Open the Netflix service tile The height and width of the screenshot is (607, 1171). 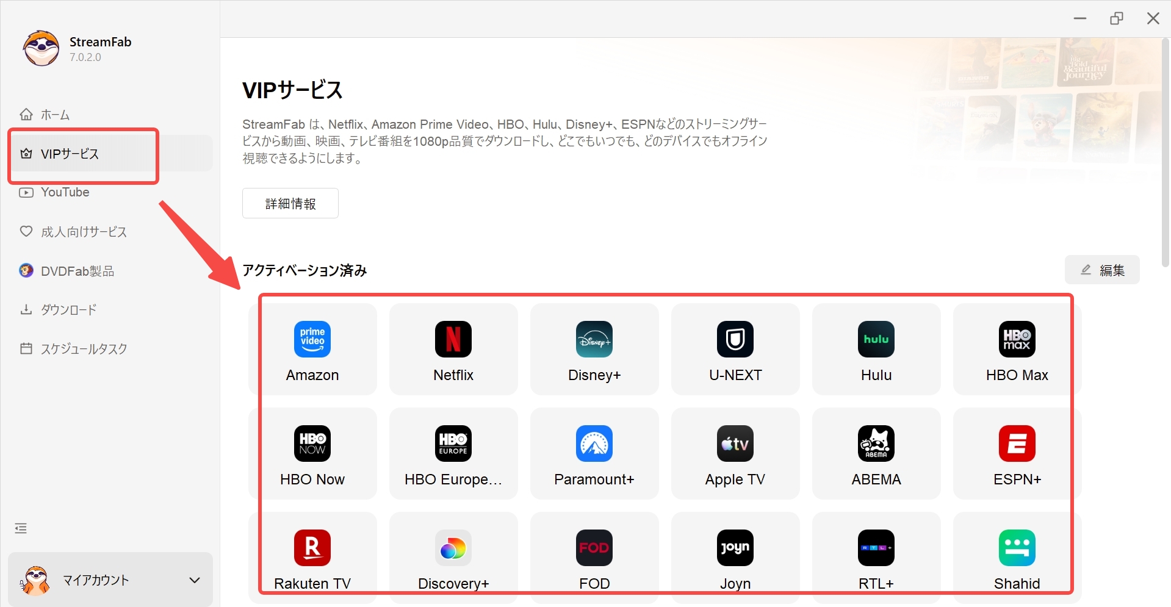[x=453, y=349]
